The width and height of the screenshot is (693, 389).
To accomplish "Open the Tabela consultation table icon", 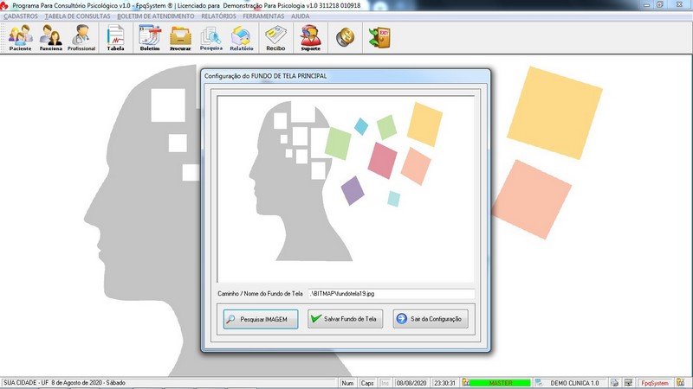I will tap(115, 38).
